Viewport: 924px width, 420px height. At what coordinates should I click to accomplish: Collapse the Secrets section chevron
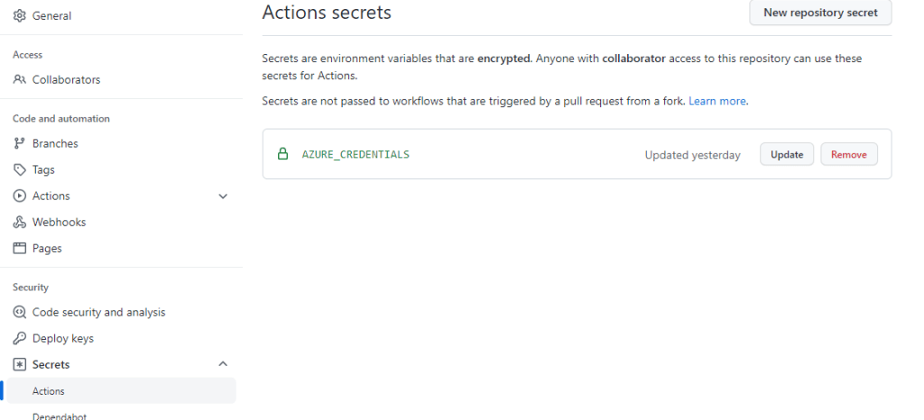pos(224,364)
